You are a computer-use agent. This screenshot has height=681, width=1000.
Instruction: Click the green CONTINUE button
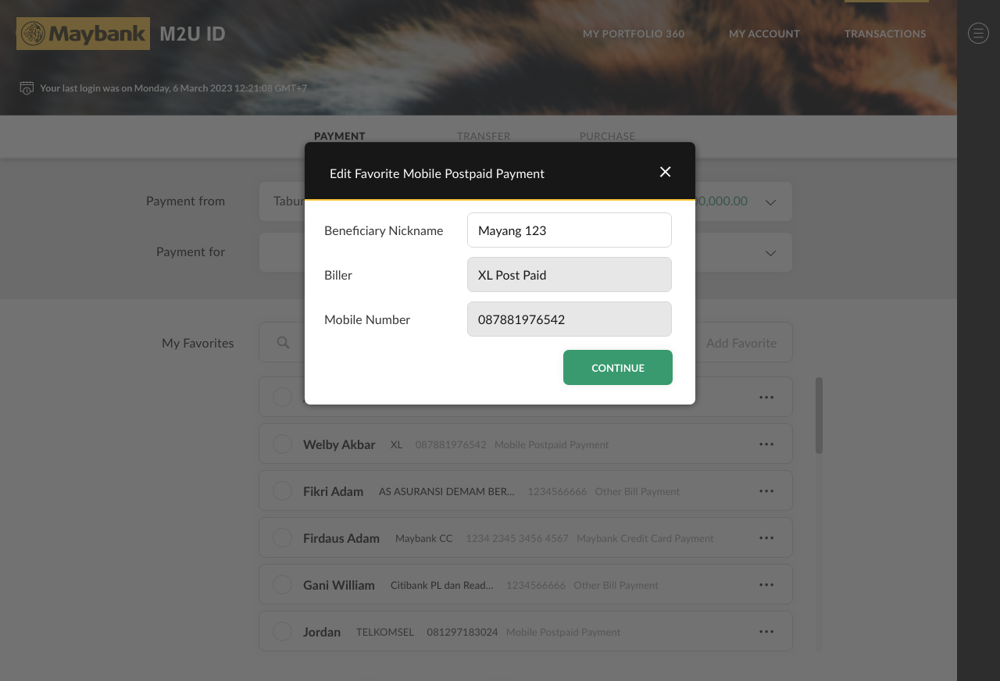pyautogui.click(x=618, y=368)
